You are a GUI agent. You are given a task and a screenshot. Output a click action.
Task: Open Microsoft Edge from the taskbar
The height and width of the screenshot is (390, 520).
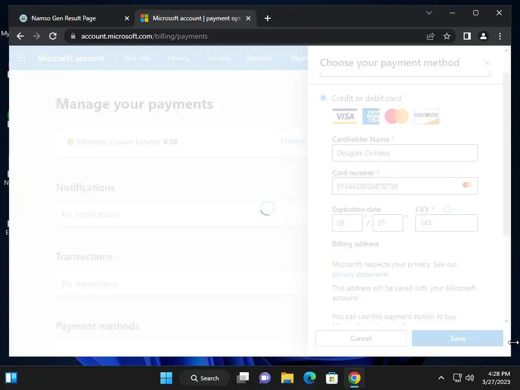309,378
